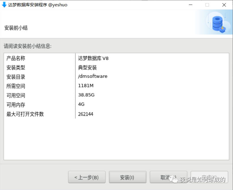This screenshot has width=233, height=190.
Task: Minimize the installer window
Action: (191, 5)
